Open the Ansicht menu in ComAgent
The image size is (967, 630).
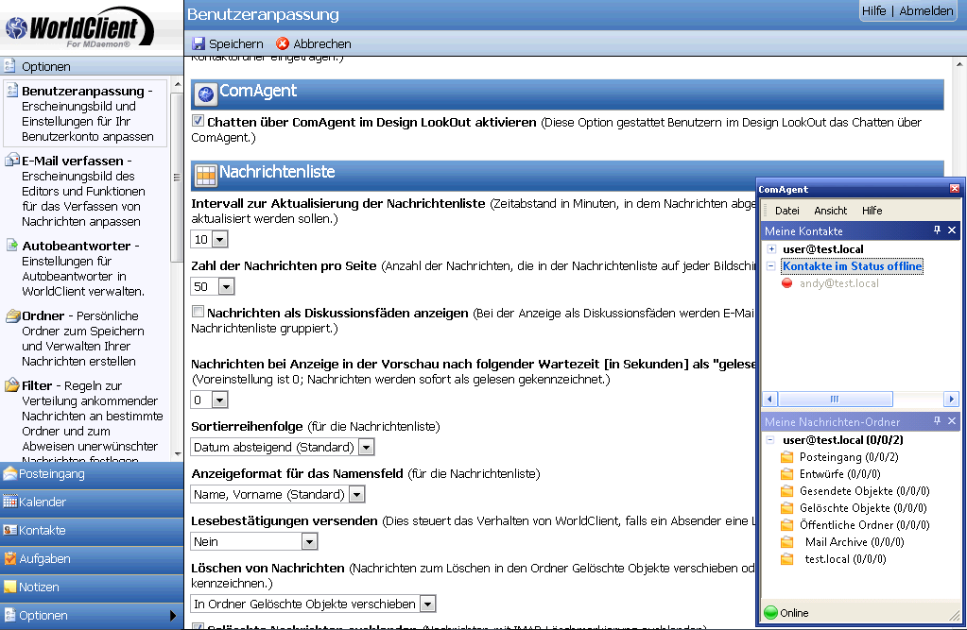830,211
